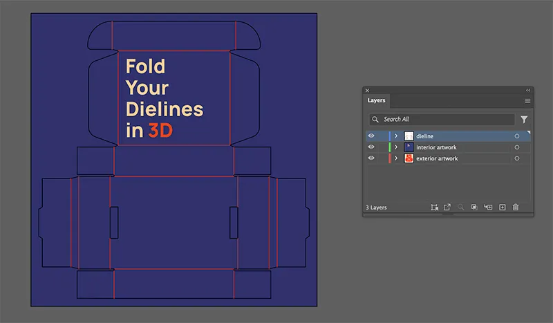Switch to the Layers tab
The image size is (553, 323).
[x=376, y=100]
